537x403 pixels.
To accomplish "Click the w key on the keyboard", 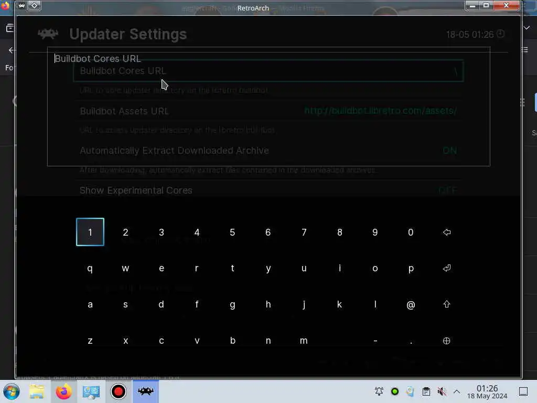I will [126, 268].
